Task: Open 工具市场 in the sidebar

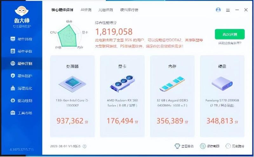Action: point(21,113)
